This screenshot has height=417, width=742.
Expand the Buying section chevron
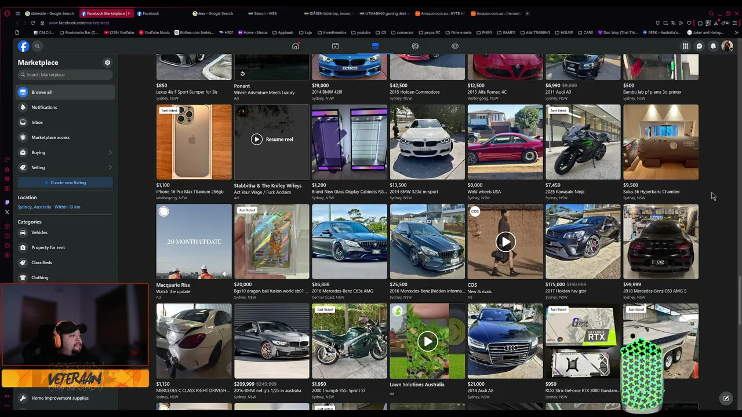tap(110, 152)
